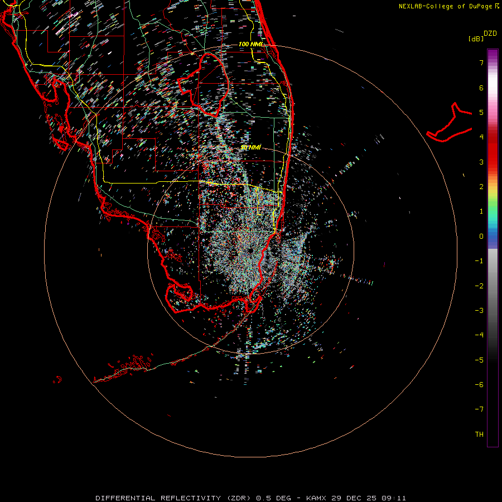
Task: Click the purple top of the color scale
Action: (x=493, y=55)
